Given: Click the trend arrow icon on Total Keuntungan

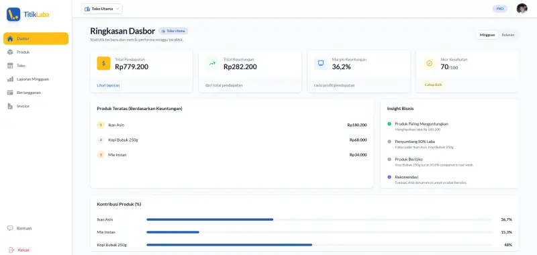Looking at the screenshot, I should [x=212, y=63].
